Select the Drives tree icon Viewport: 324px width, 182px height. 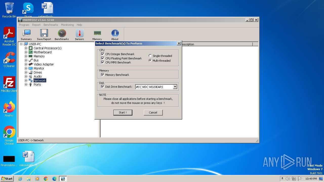(x=30, y=72)
